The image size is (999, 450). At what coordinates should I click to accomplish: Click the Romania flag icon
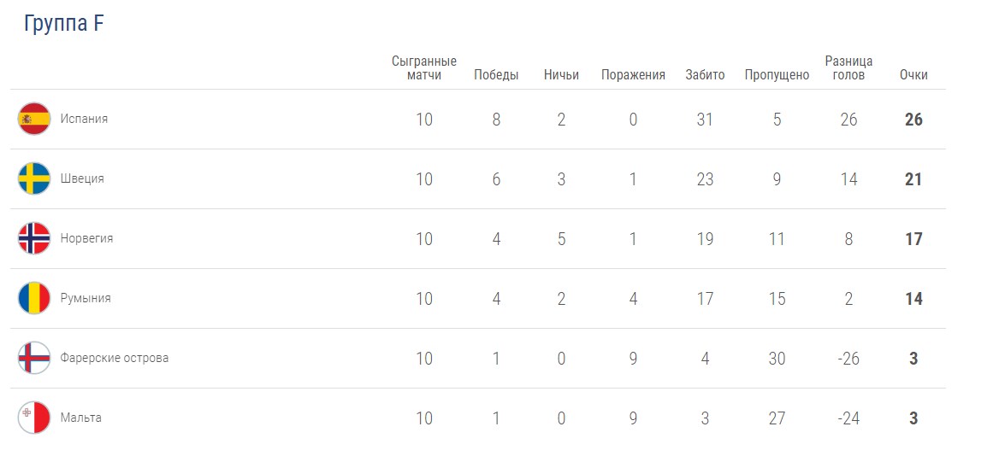pos(34,298)
